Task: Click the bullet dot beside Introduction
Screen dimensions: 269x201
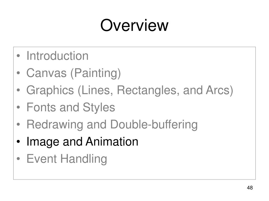Action: (18, 56)
